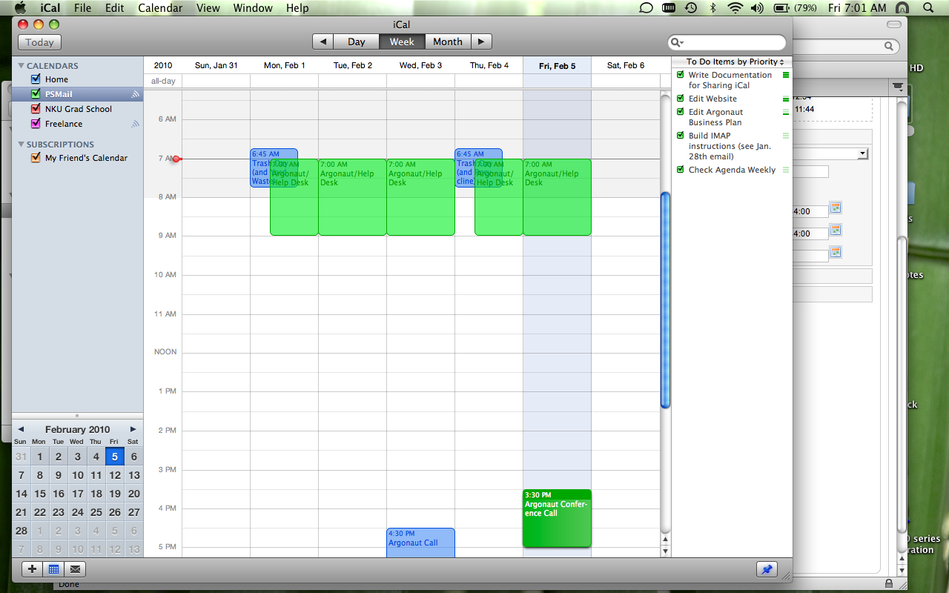The width and height of the screenshot is (949, 593).
Task: Toggle My Friend's Calendar checkbox
Action: (36, 158)
